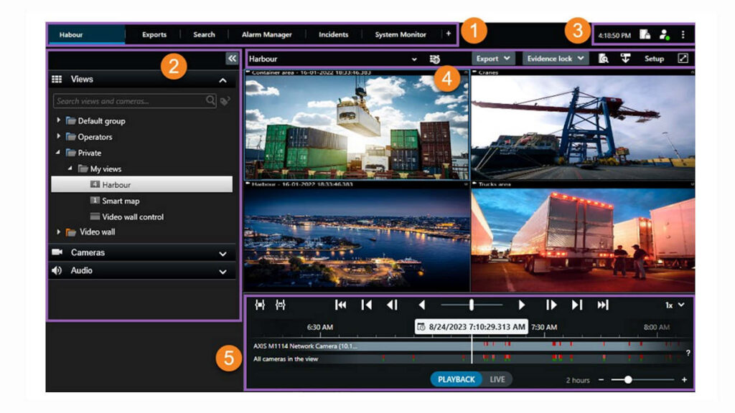Collapse the left sidebar with double-chevron icon

[231, 59]
